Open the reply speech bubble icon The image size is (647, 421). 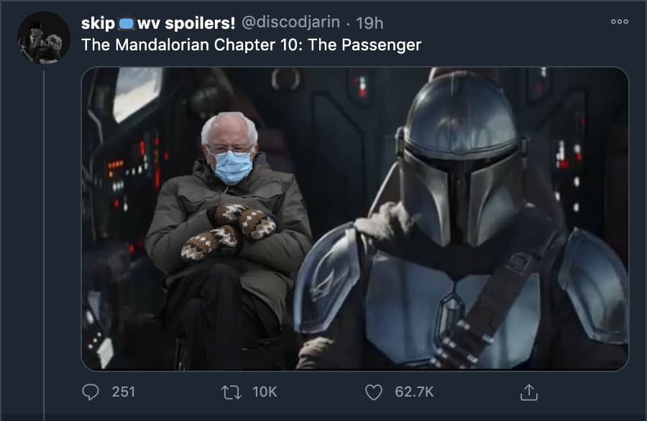click(90, 392)
